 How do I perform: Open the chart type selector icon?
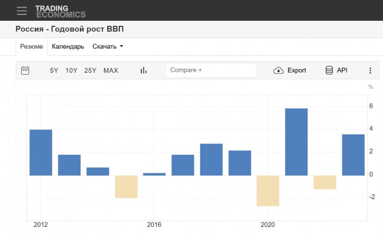(143, 71)
